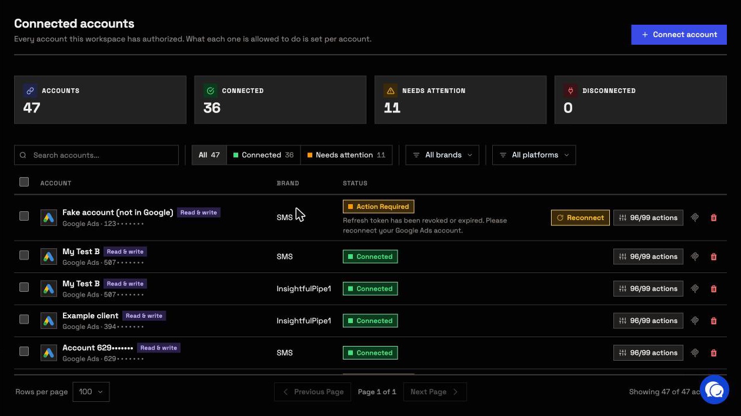Viewport: 741px width, 416px height.
Task: Open the blue chat support bubble
Action: [x=715, y=390]
